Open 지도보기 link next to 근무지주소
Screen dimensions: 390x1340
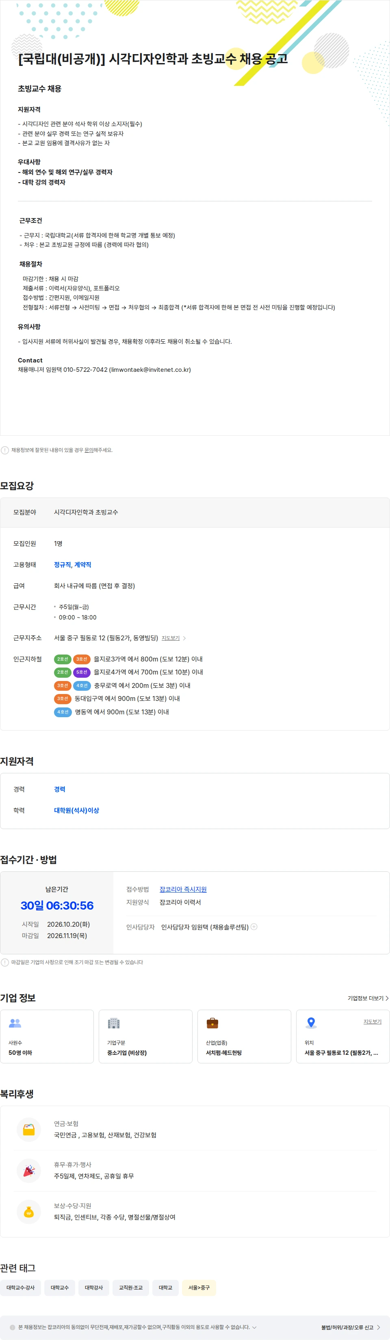pyautogui.click(x=170, y=638)
